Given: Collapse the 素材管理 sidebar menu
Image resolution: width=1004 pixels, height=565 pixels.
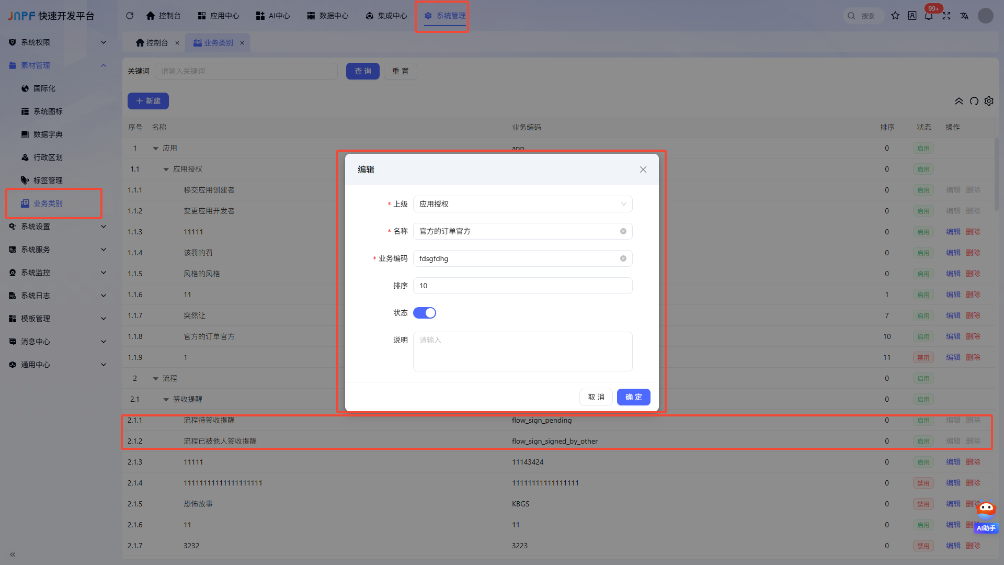Looking at the screenshot, I should 58,65.
